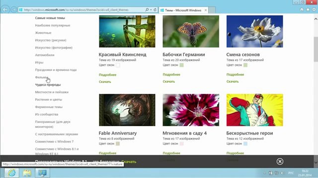The height and width of the screenshot is (178, 318).
Task: Open 'Наиболее популярные' category
Action: point(53,25)
